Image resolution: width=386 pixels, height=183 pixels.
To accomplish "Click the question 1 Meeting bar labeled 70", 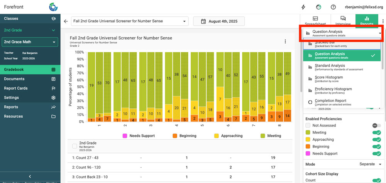I will click(x=107, y=82).
